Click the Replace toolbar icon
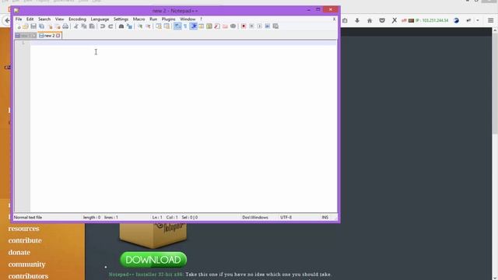The height and width of the screenshot is (280, 498). tap(129, 26)
